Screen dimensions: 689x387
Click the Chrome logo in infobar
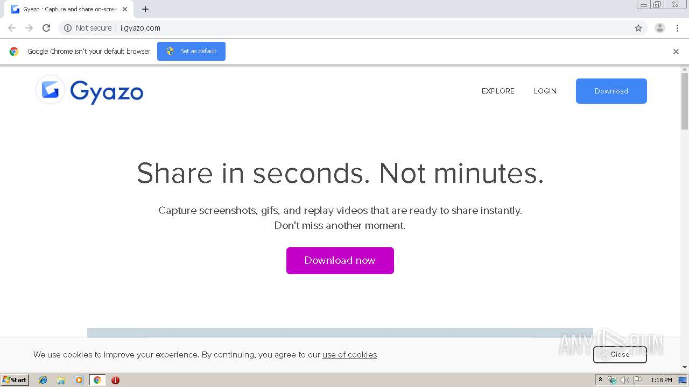point(14,52)
